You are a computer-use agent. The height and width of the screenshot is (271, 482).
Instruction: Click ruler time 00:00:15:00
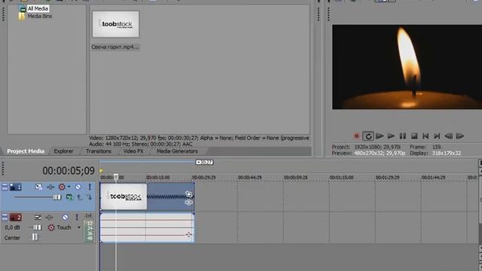[157, 178]
